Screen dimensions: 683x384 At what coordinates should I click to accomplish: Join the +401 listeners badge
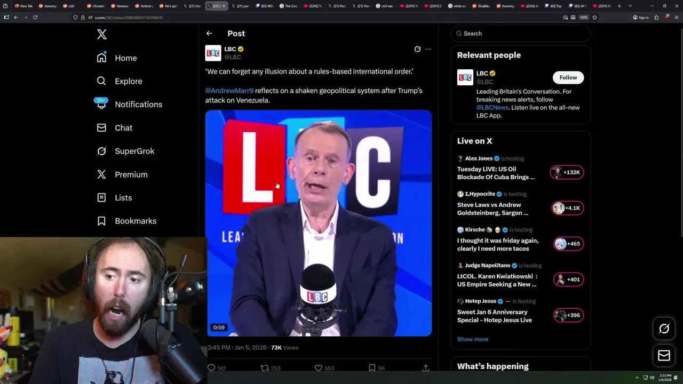[568, 279]
